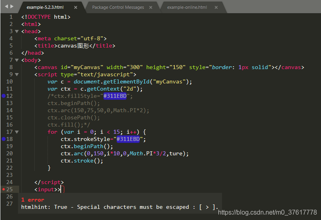The height and width of the screenshot is (220, 321).
Task: Click commented 'ctx.arc(150,75,50,0,Math.PI*2);' line
Action: point(98,111)
